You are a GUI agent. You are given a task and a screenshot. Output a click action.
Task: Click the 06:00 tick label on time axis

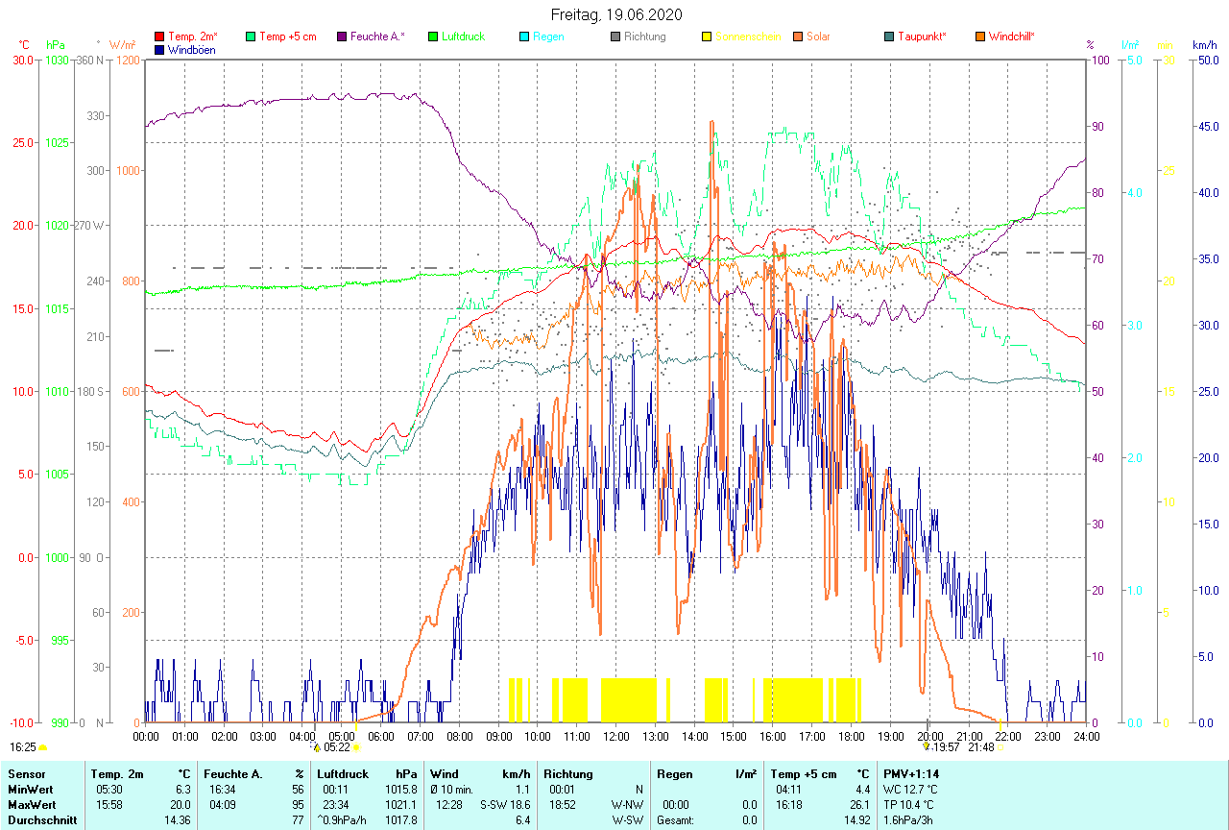(380, 736)
